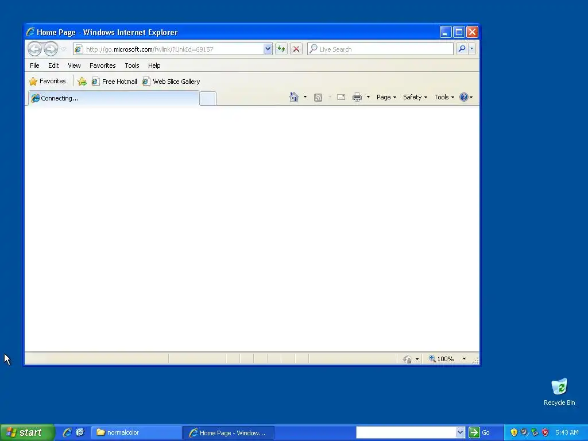Open the Favorites menu in the menu bar
588x441 pixels.
[x=102, y=65]
